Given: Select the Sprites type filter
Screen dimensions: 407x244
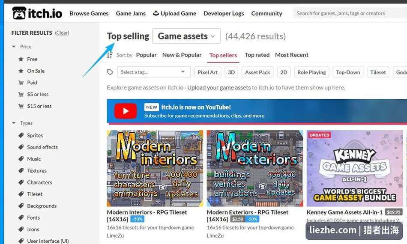Looking at the screenshot, I should coord(35,135).
